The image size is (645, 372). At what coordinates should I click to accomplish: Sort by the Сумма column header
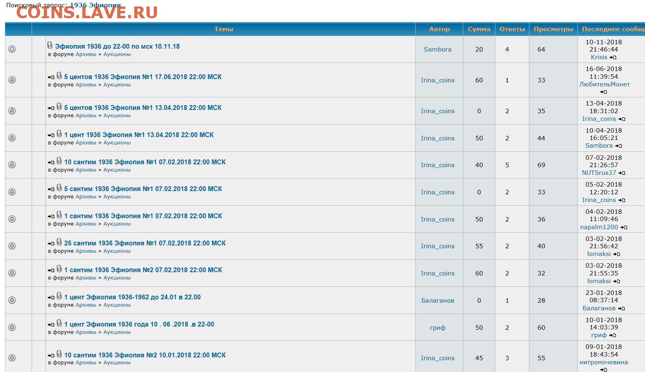(x=479, y=29)
